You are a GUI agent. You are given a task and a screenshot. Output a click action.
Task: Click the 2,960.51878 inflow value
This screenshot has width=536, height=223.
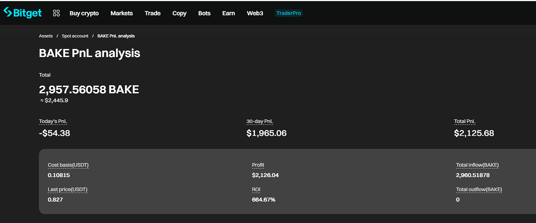pyautogui.click(x=473, y=175)
